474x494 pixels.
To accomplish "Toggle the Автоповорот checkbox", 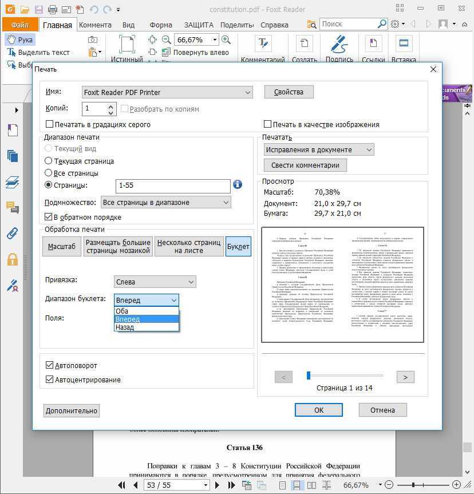I will coord(49,365).
